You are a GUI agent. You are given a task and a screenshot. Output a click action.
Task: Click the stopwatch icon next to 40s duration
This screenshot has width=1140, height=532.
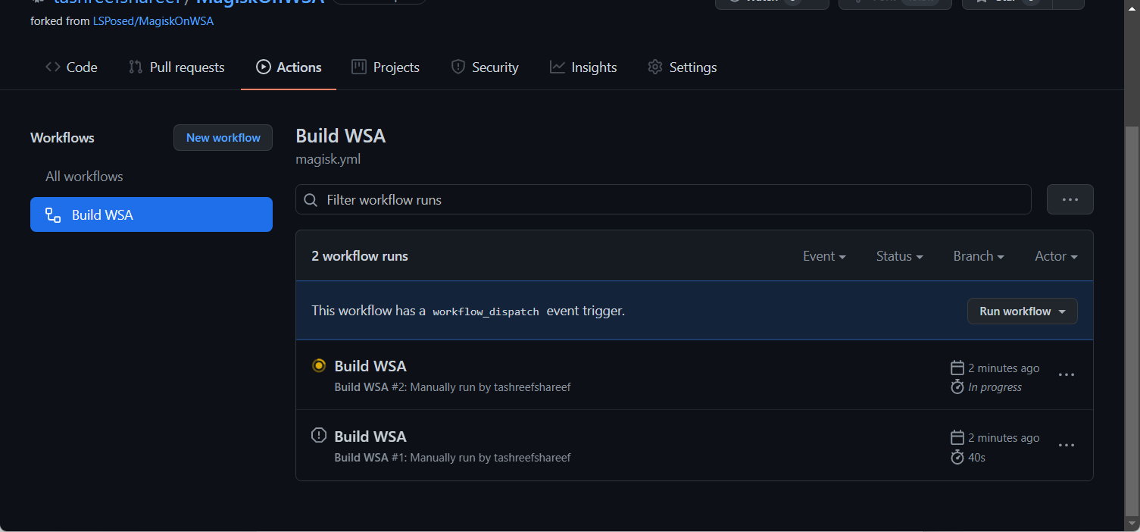tap(957, 457)
